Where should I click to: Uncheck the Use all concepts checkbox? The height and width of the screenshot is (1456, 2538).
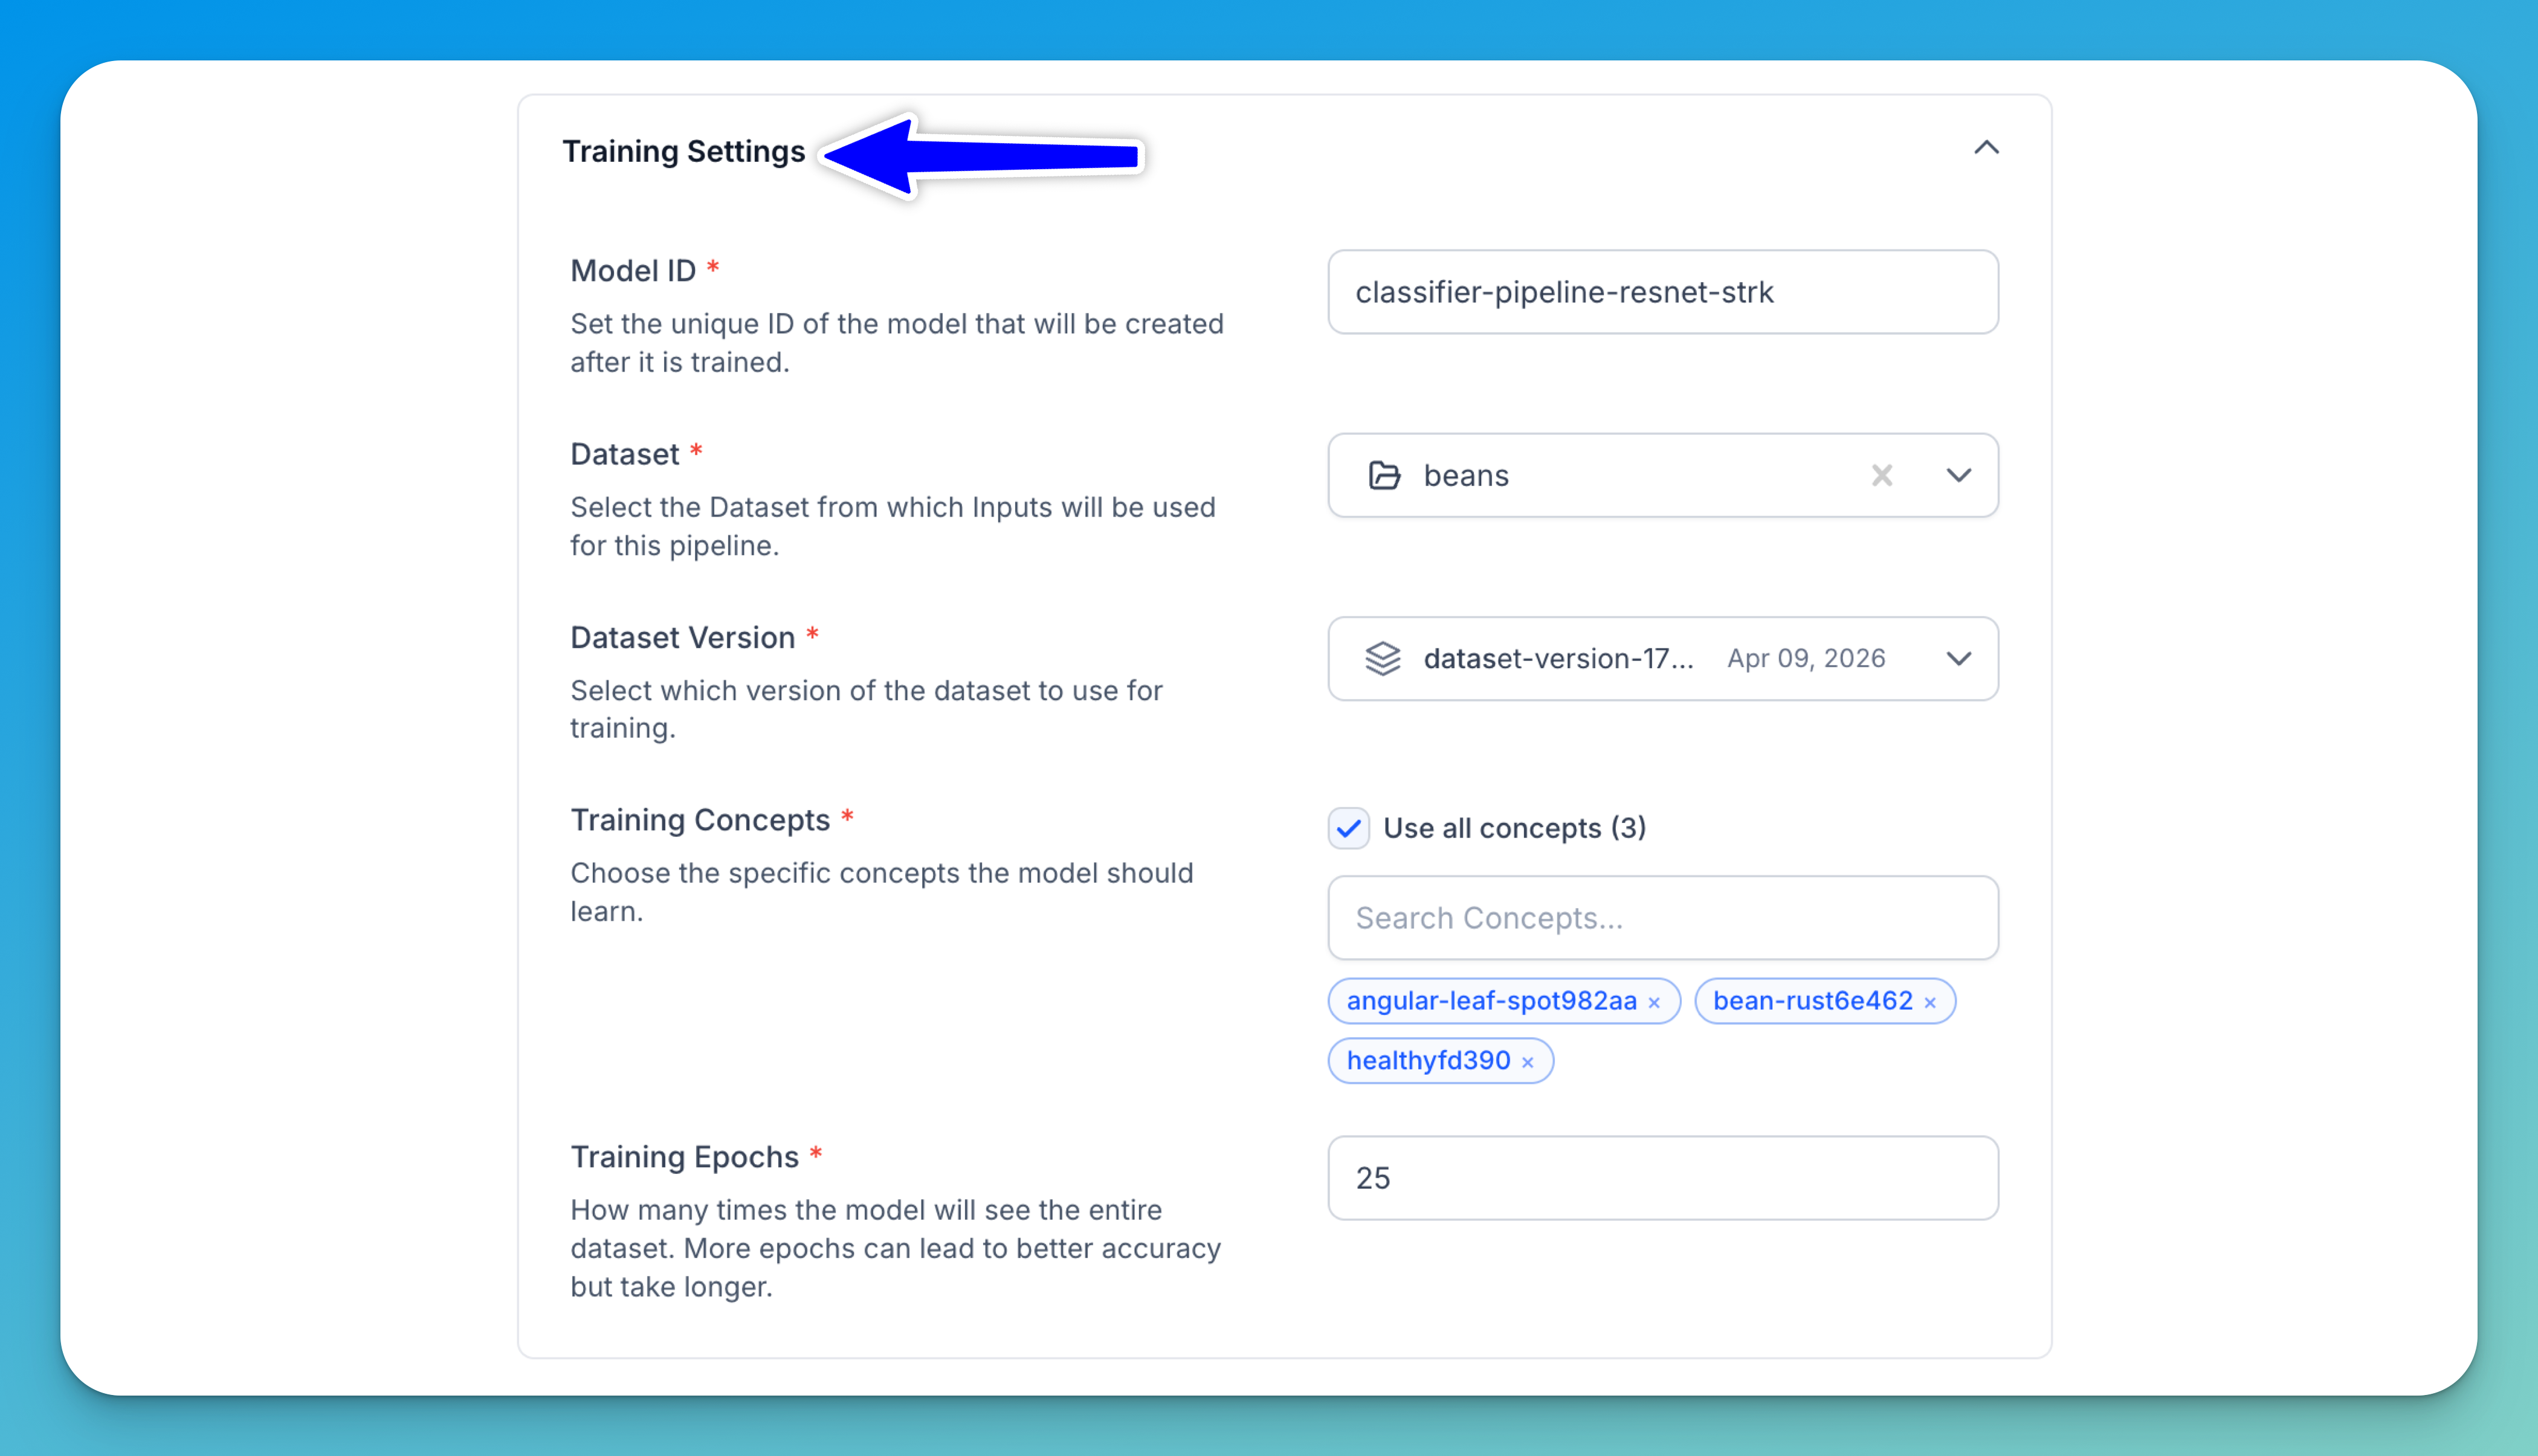click(x=1348, y=828)
